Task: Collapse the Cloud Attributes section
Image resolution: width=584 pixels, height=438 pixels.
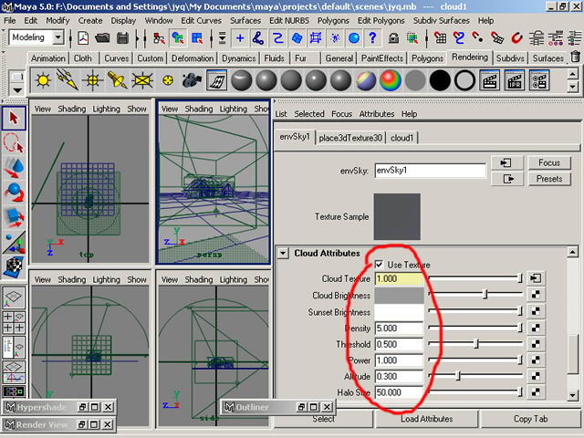Action: click(x=283, y=254)
